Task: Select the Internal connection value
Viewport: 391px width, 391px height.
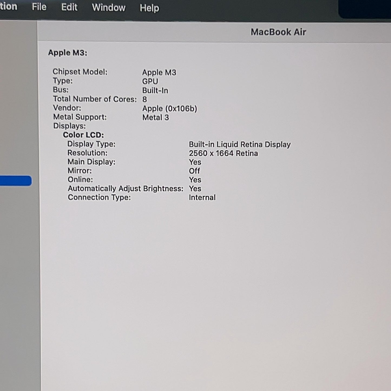Action: 202,198
